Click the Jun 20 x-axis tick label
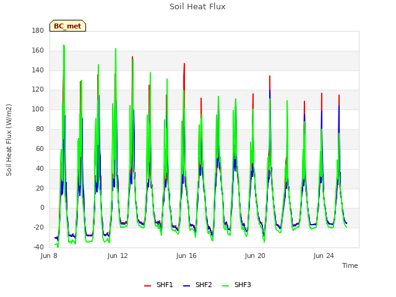This screenshot has width=396, height=297. click(255, 256)
